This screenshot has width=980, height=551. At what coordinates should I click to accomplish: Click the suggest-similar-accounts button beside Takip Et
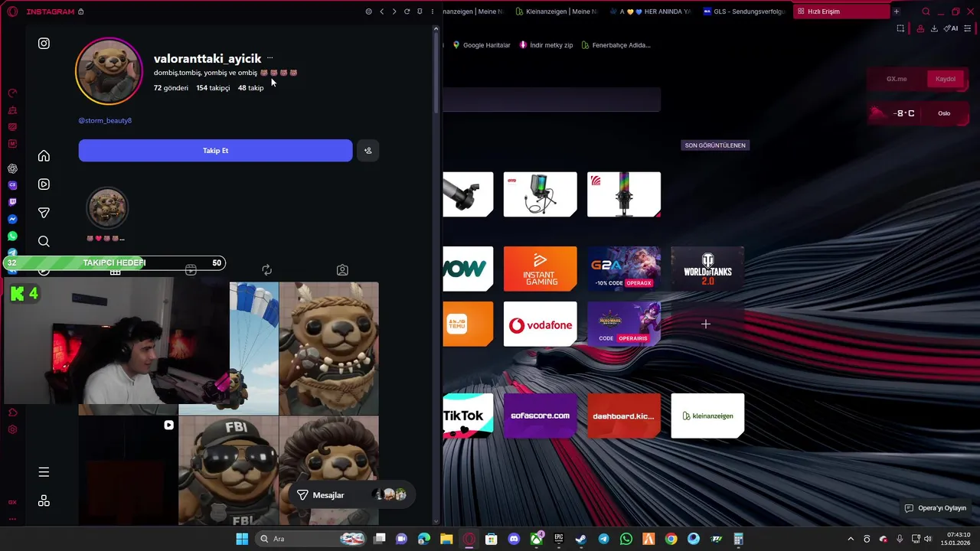[x=367, y=151]
